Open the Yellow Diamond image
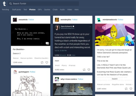The height and width of the screenshot is (96, 136). tap(115, 35)
